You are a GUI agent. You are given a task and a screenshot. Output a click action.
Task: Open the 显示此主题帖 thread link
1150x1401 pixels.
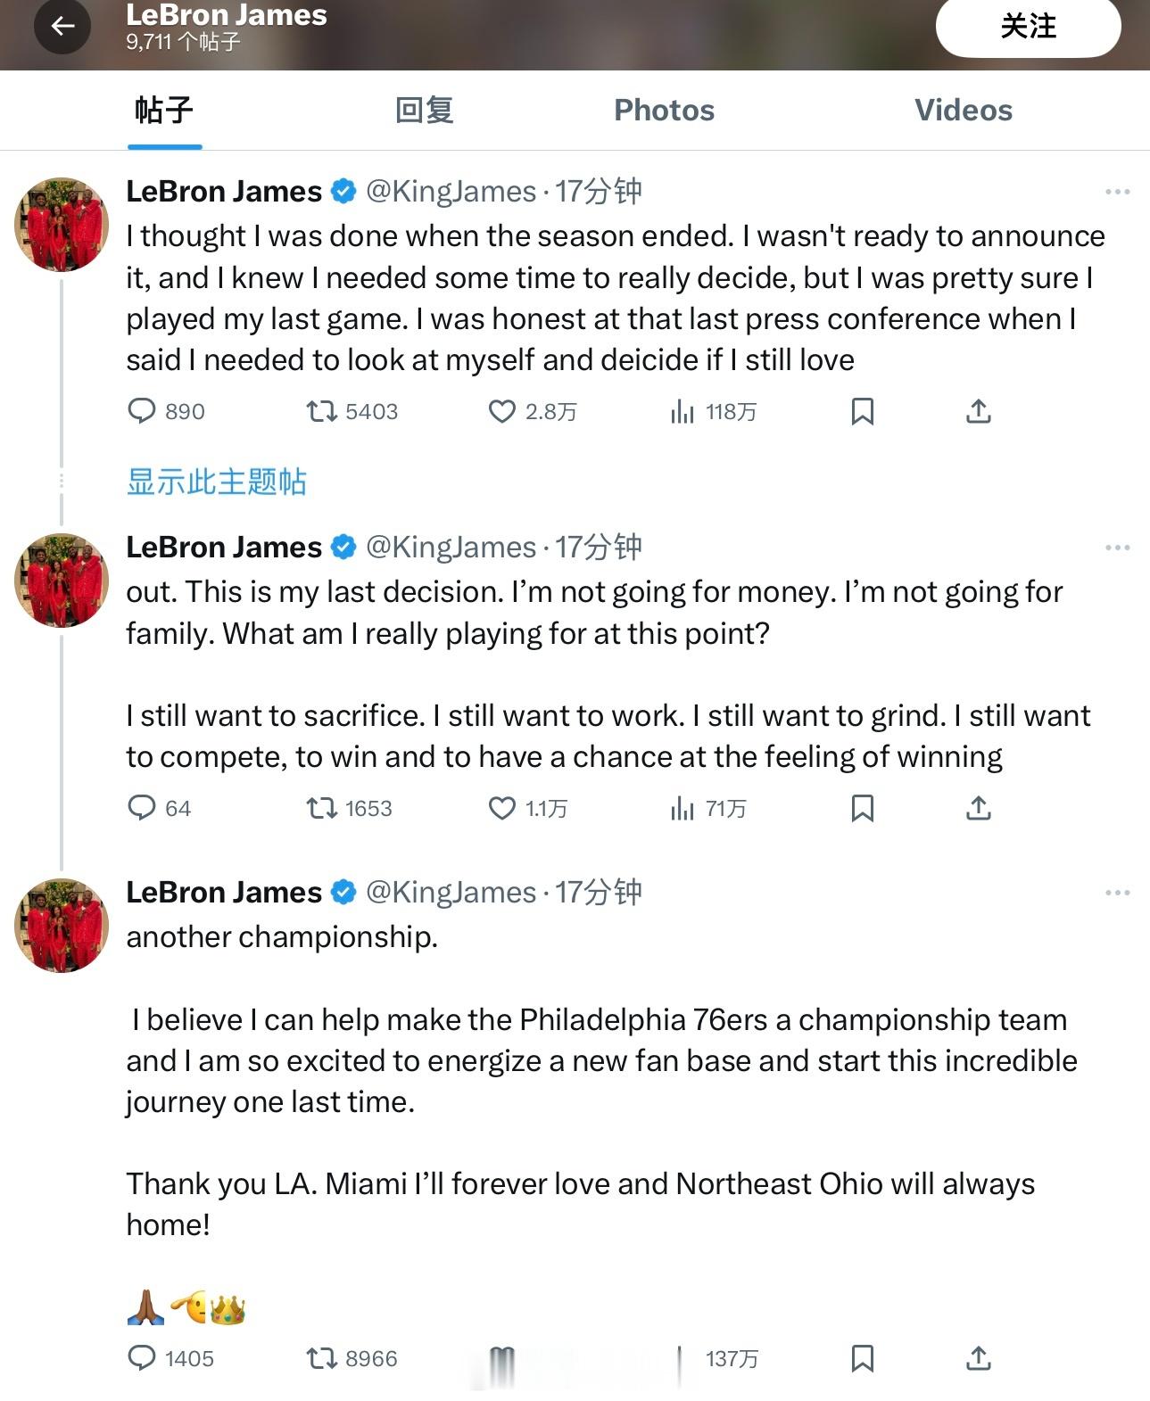pos(217,482)
